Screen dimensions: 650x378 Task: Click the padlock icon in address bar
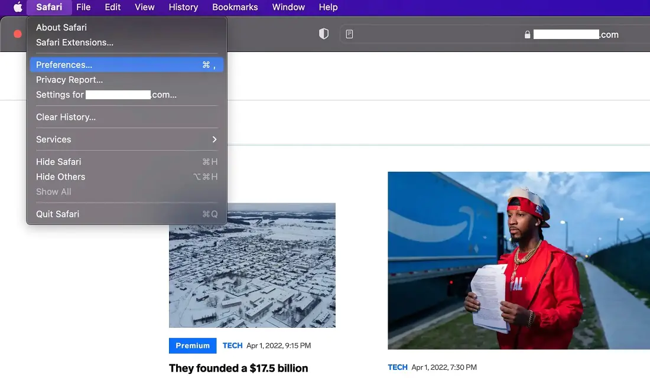click(527, 35)
